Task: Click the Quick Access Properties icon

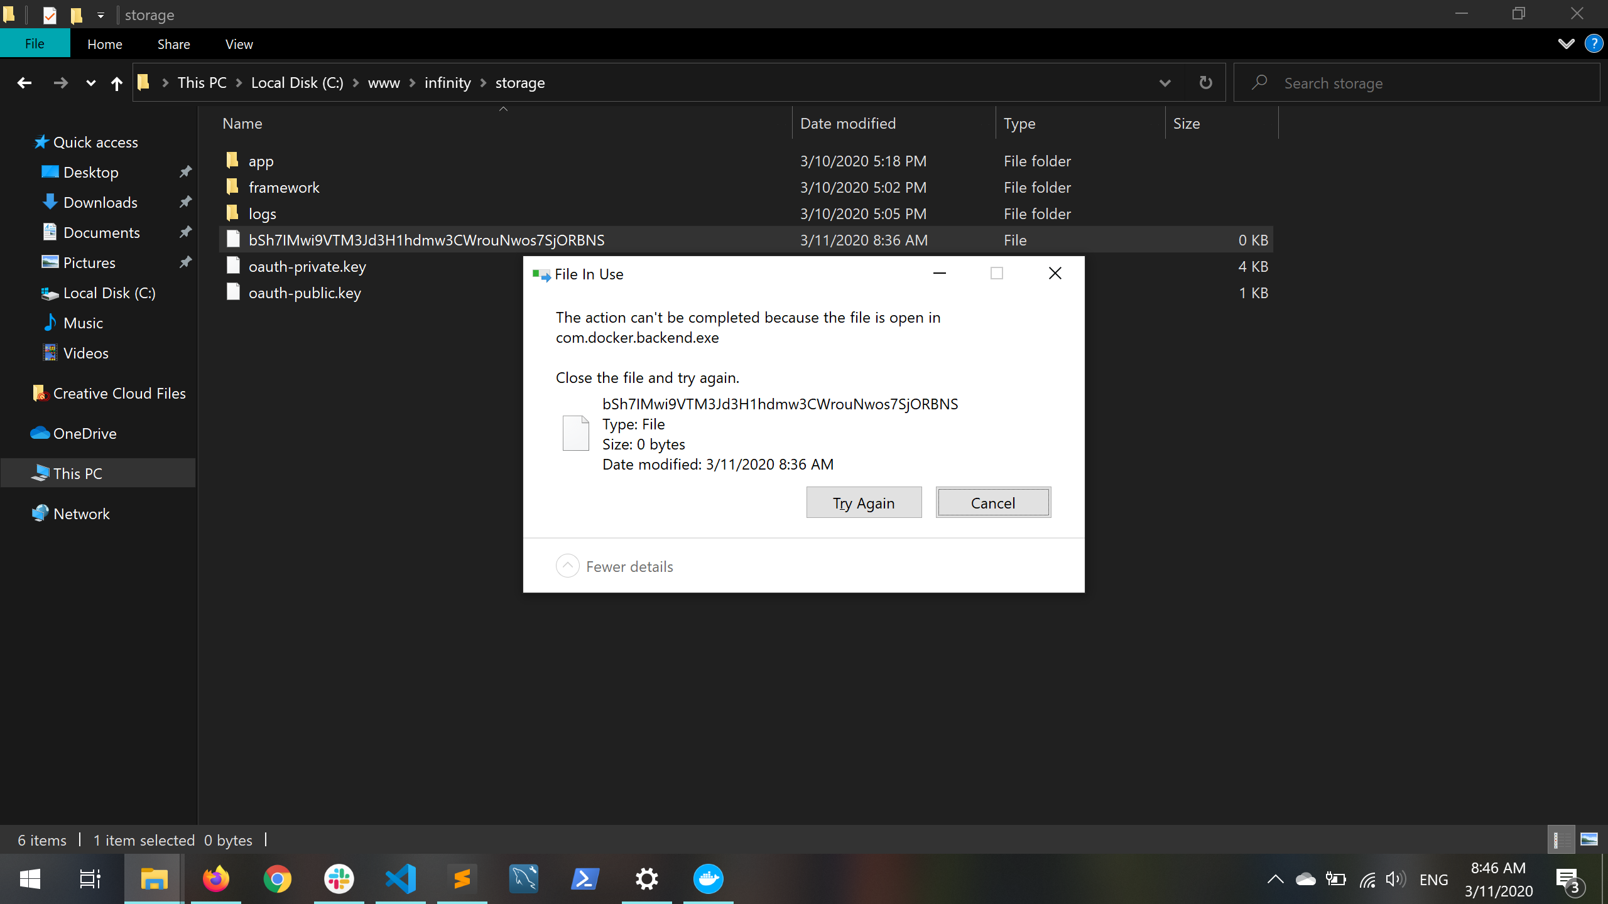Action: [x=50, y=15]
